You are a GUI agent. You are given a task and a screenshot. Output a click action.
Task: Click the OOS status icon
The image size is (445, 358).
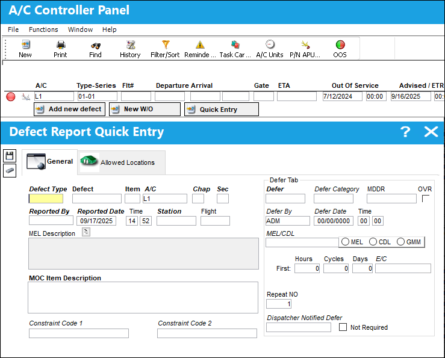point(340,45)
